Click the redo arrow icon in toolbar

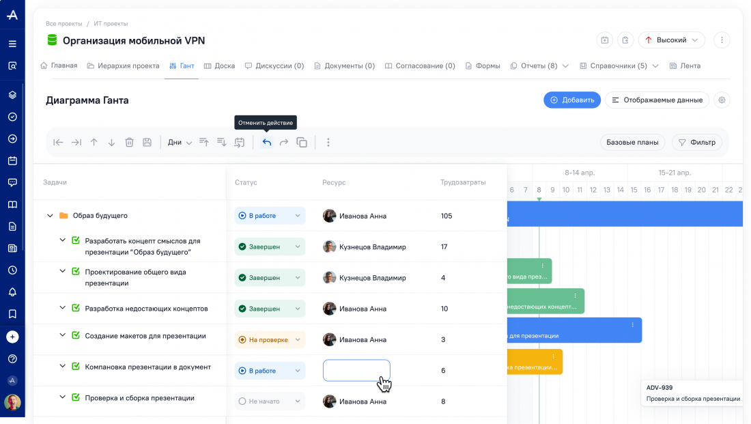click(284, 143)
